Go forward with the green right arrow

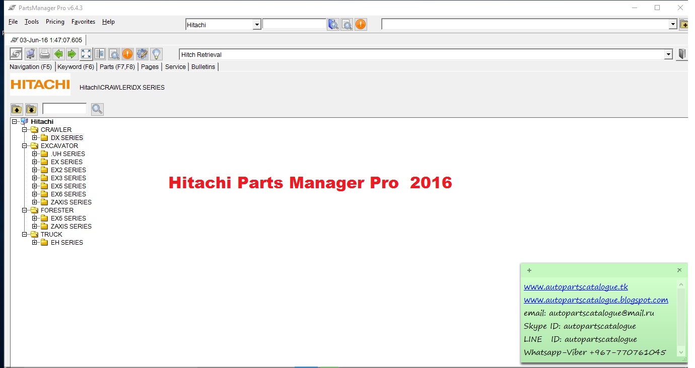[x=72, y=54]
